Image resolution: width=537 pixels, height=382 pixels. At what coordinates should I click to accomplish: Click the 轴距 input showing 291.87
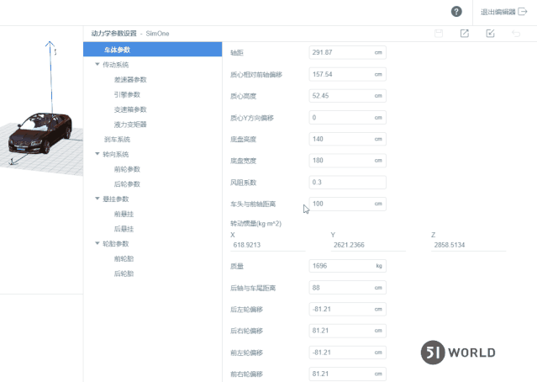(347, 52)
